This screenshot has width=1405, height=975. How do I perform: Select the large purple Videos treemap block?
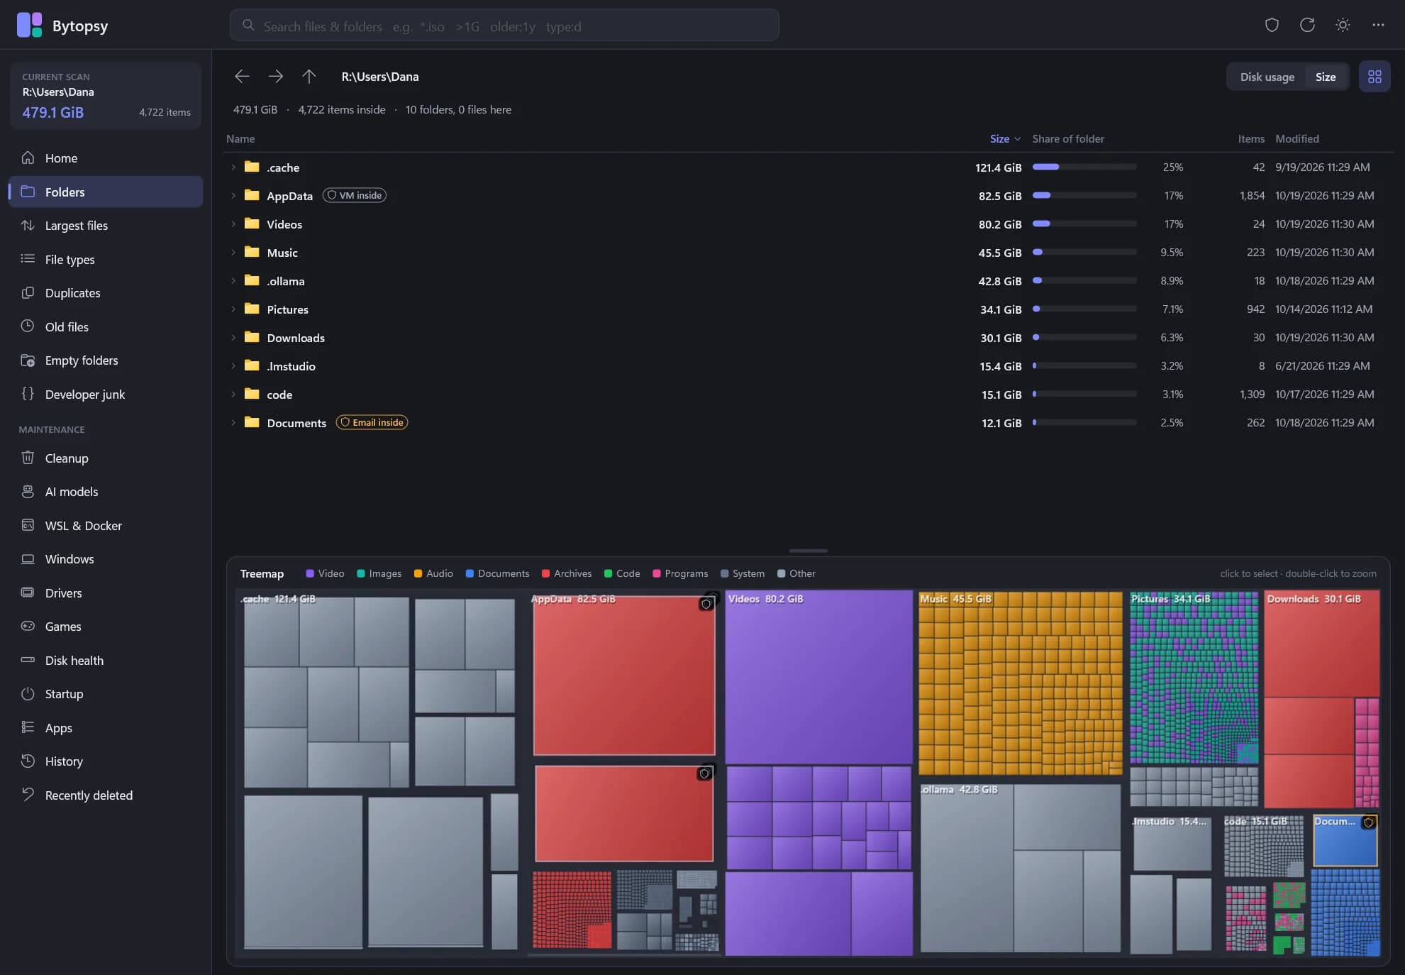click(x=818, y=677)
